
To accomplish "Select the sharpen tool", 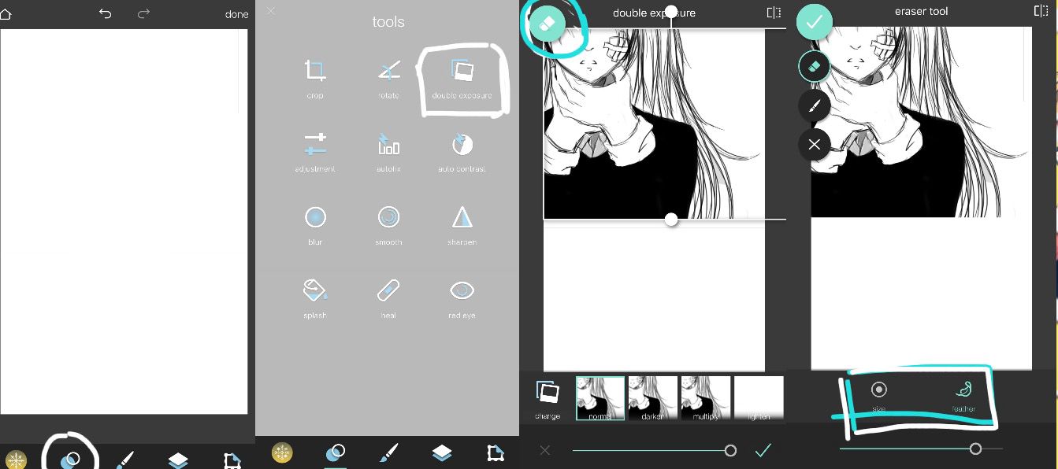I will tap(462, 225).
